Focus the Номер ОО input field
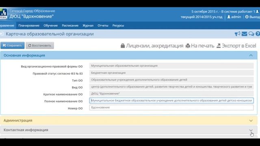Viewport: 260px width, 146px height. click(x=171, y=107)
